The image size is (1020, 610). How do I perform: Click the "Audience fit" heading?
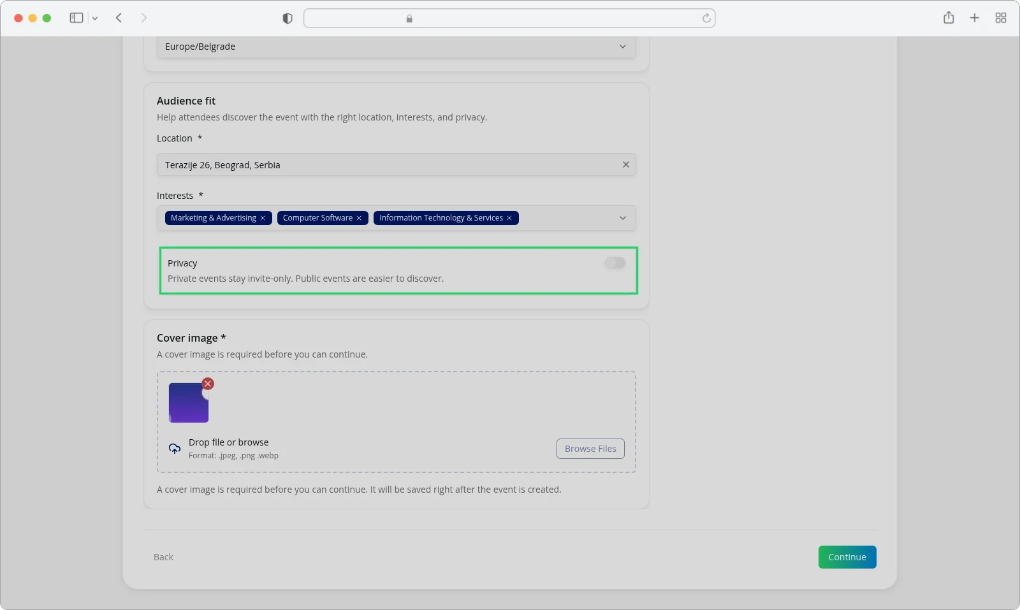186,101
